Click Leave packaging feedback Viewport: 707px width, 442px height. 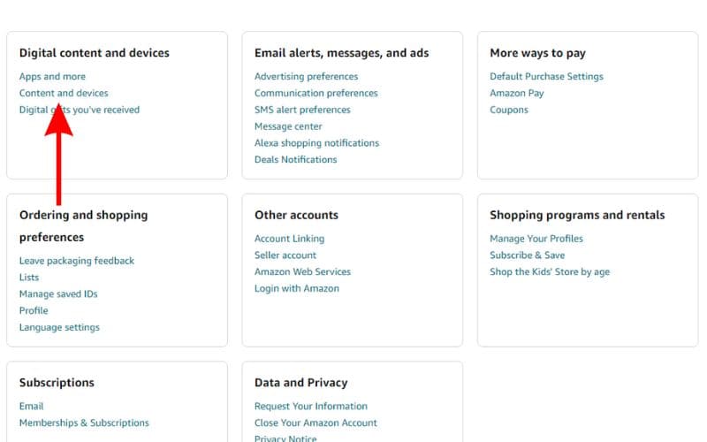pyautogui.click(x=77, y=261)
